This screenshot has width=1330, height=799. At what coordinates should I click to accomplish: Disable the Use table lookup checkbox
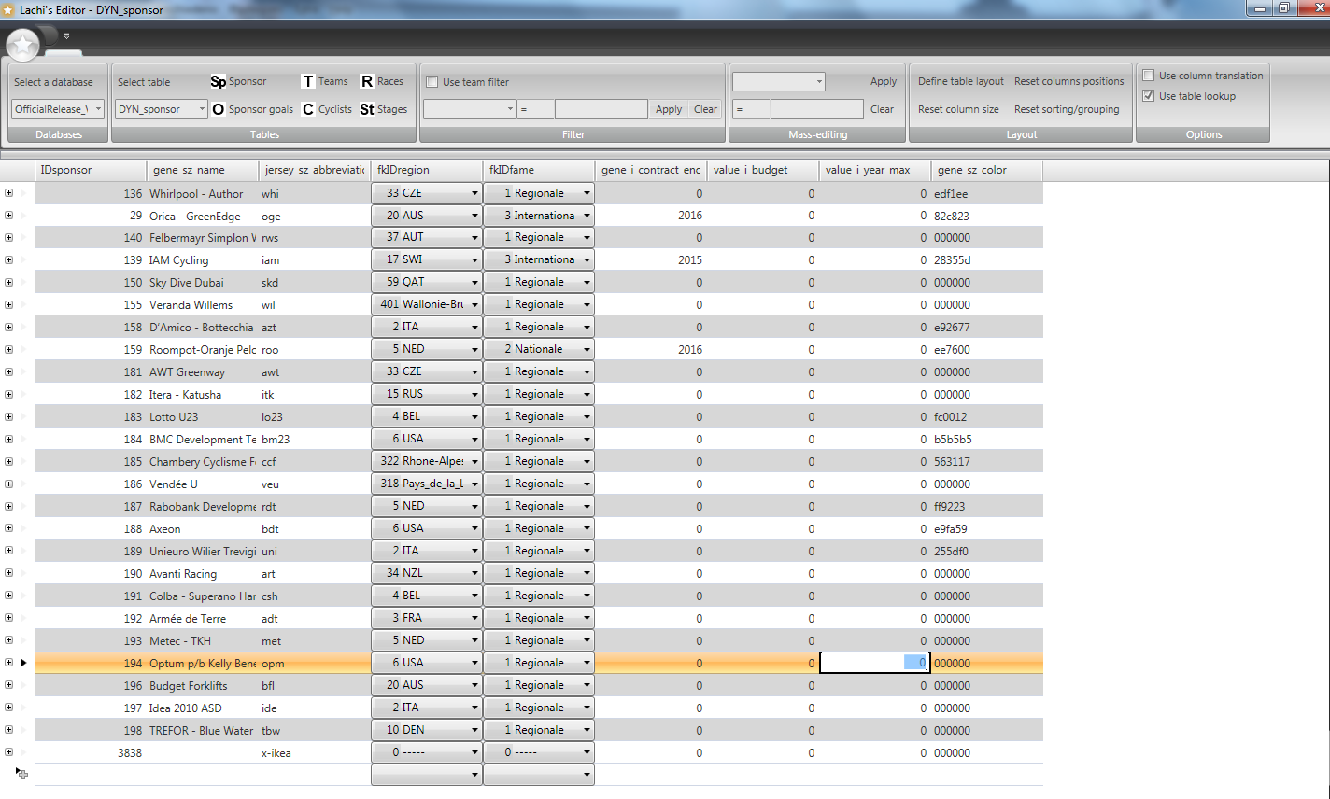[1149, 96]
